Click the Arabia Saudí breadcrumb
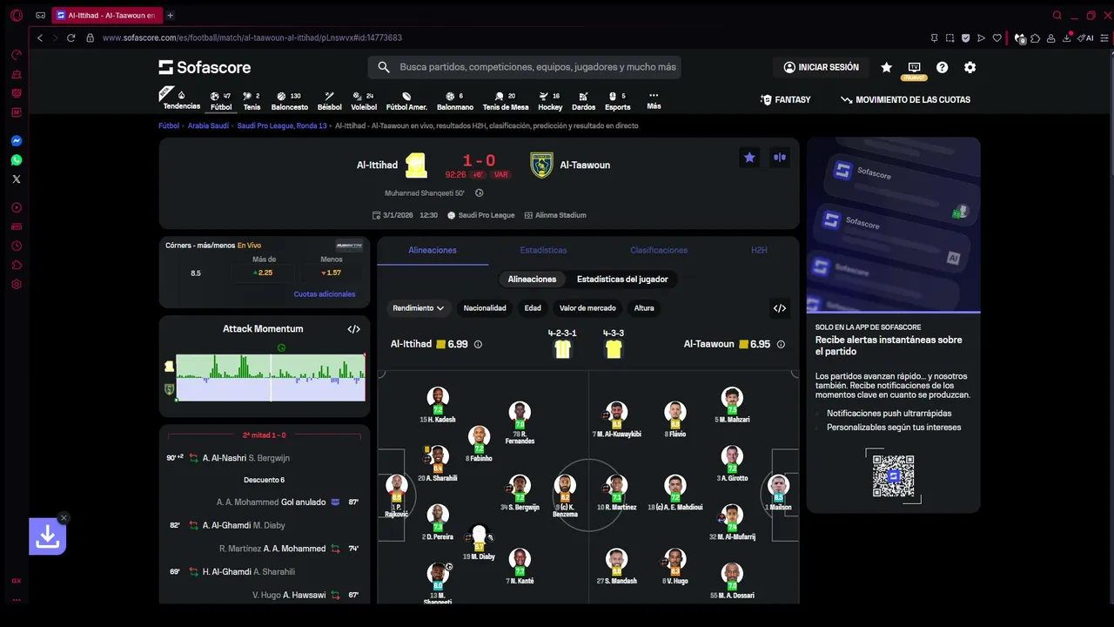Image resolution: width=1114 pixels, height=627 pixels. click(208, 125)
